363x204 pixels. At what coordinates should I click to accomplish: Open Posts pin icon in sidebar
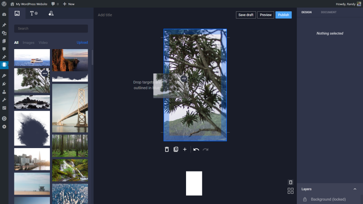pyautogui.click(x=4, y=25)
